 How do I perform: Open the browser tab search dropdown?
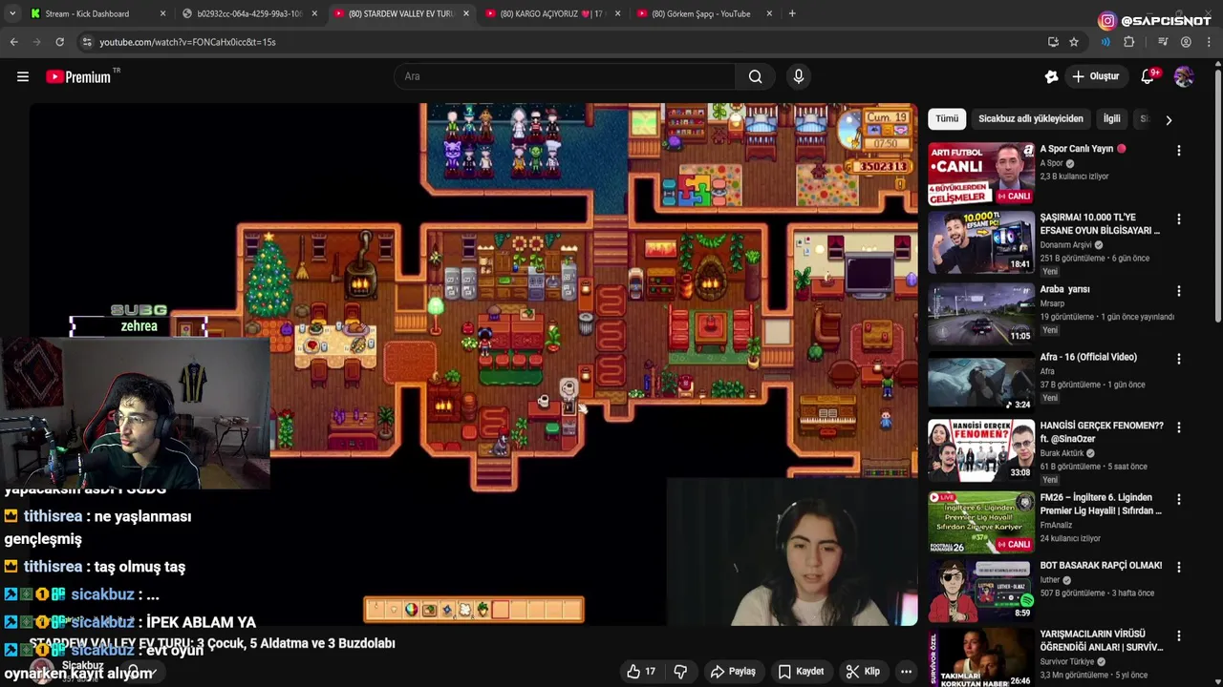12,13
